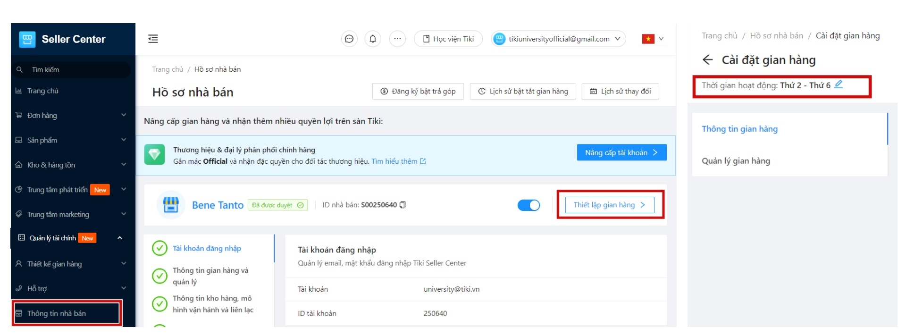The width and height of the screenshot is (906, 336).
Task: Copy the seller ID S00250640
Action: coord(403,205)
